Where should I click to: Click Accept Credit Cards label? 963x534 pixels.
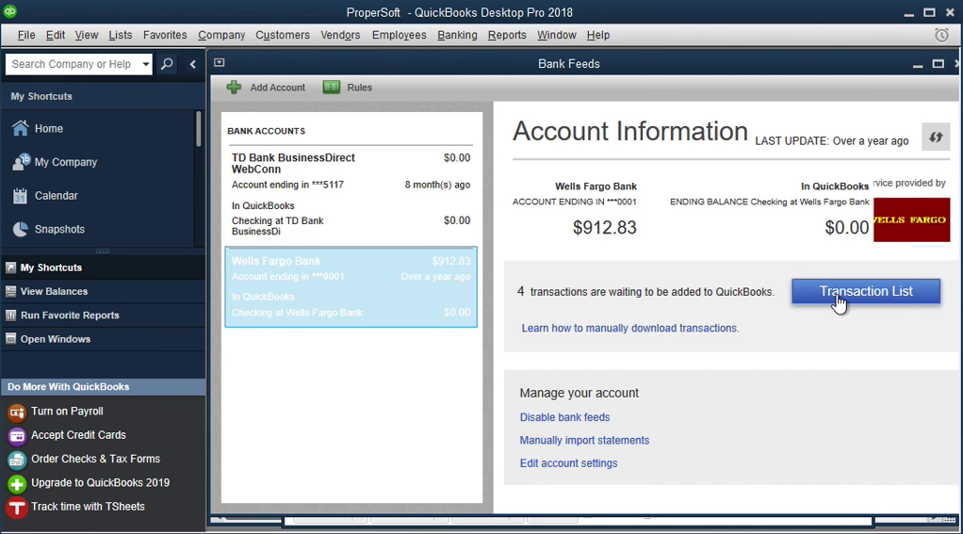tap(78, 434)
